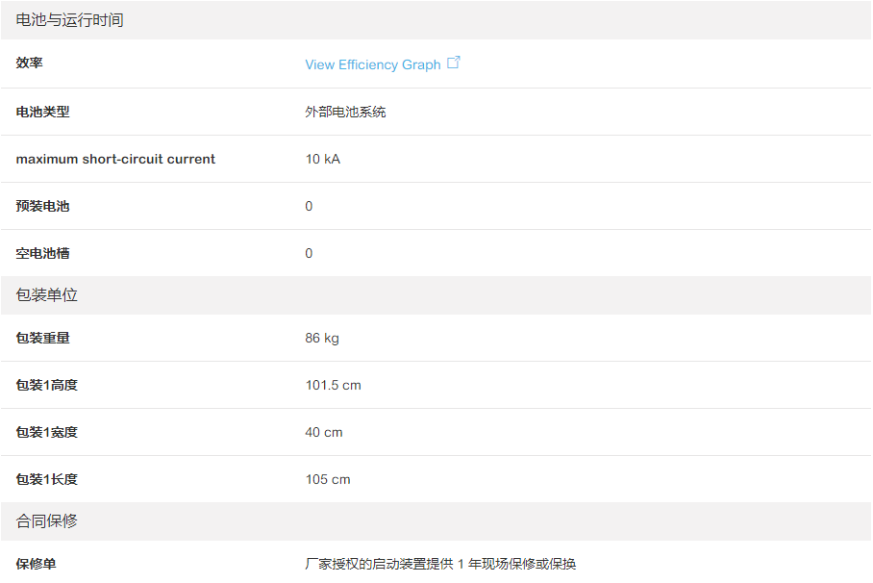The height and width of the screenshot is (583, 873).
Task: Select the 10 kA value
Action: (x=322, y=159)
